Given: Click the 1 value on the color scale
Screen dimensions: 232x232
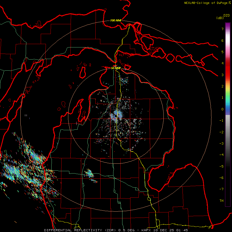Looking at the screenshot, I should coord(222,98).
